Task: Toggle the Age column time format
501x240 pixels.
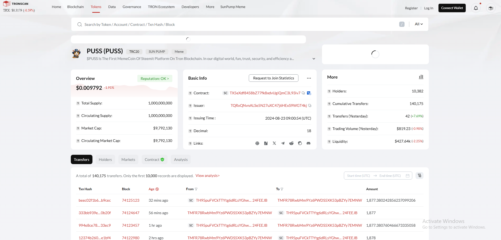Action: 157,189
